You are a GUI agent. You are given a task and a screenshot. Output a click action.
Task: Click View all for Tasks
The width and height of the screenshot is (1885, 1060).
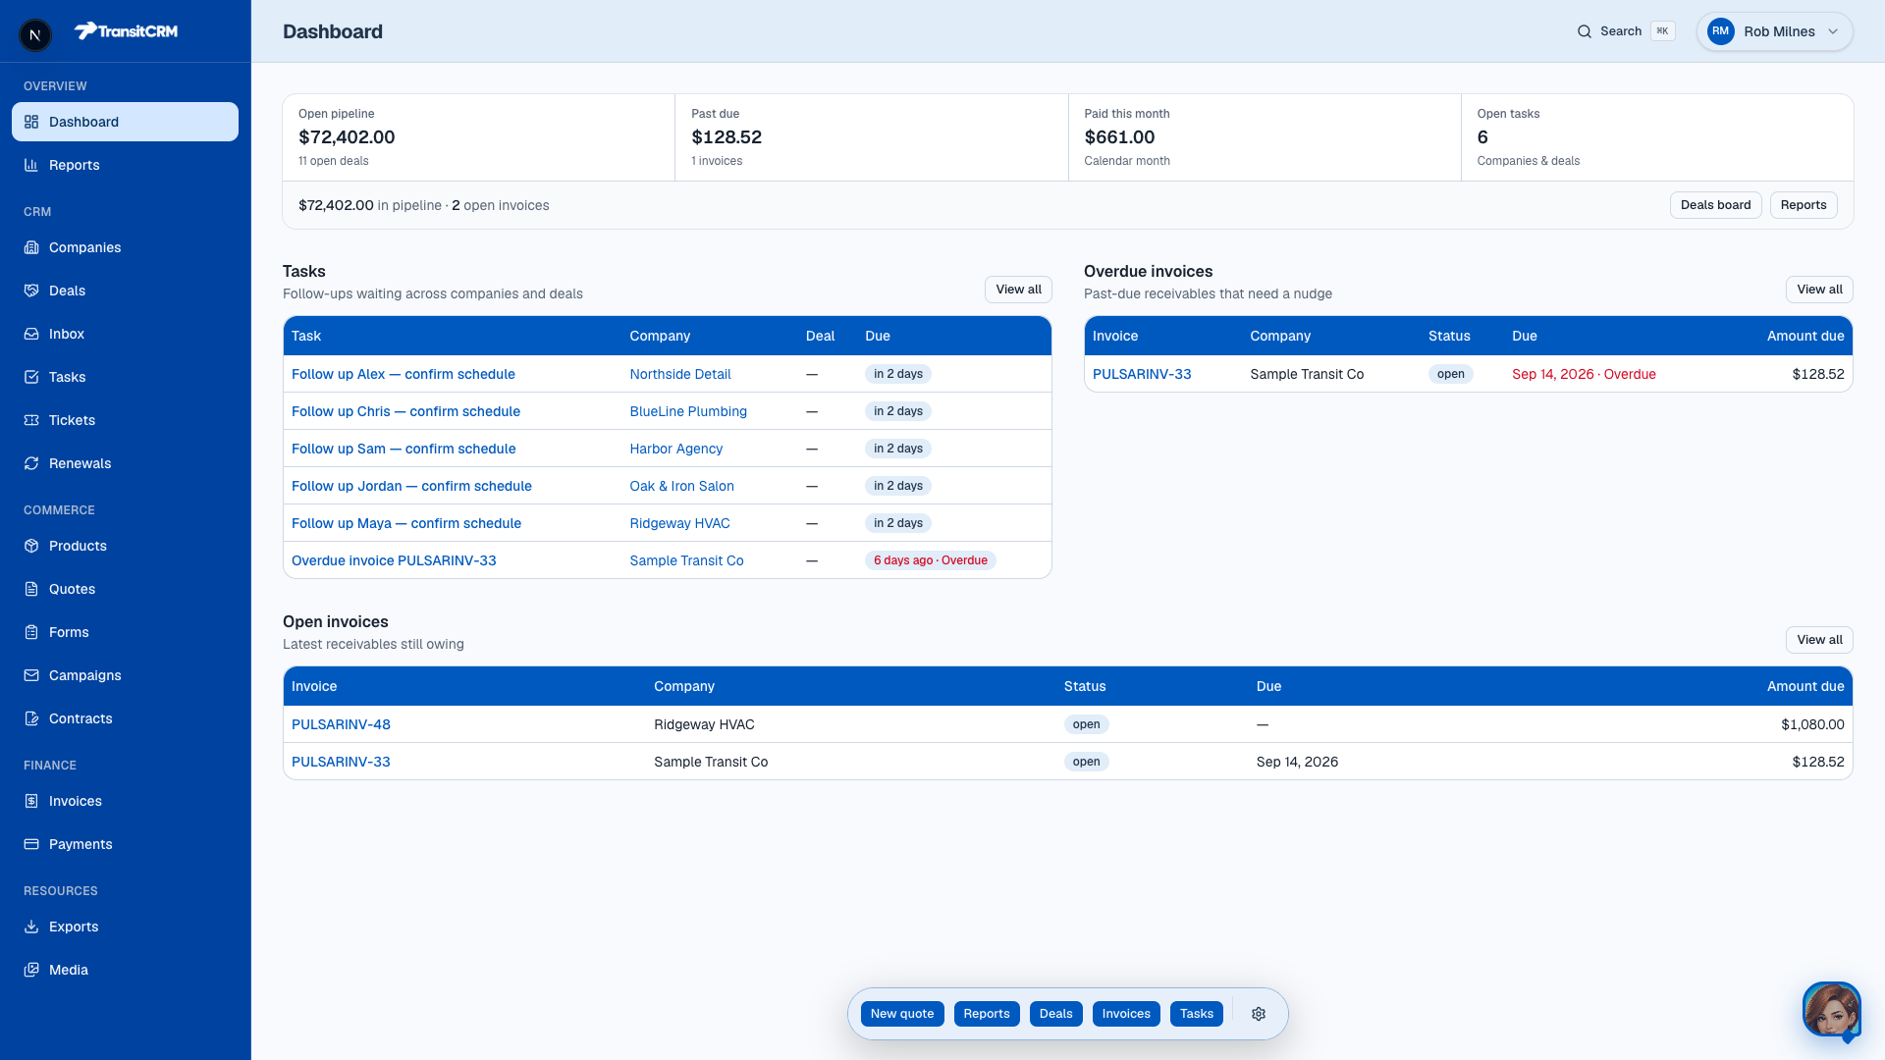pos(1018,290)
